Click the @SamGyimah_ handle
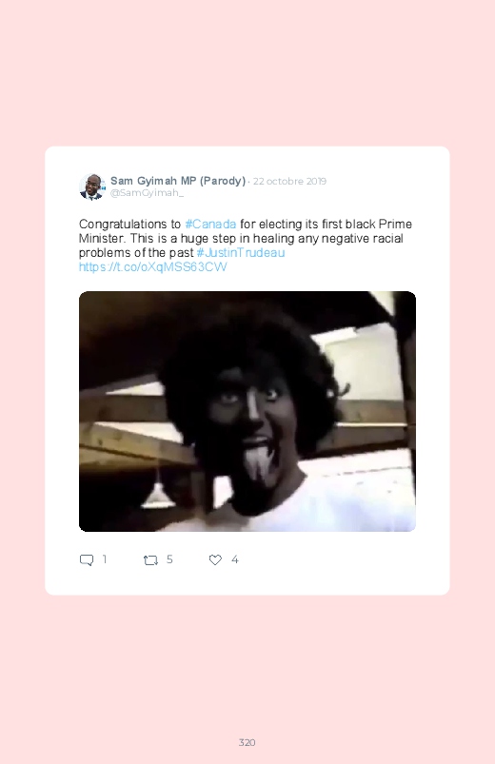 pyautogui.click(x=147, y=193)
